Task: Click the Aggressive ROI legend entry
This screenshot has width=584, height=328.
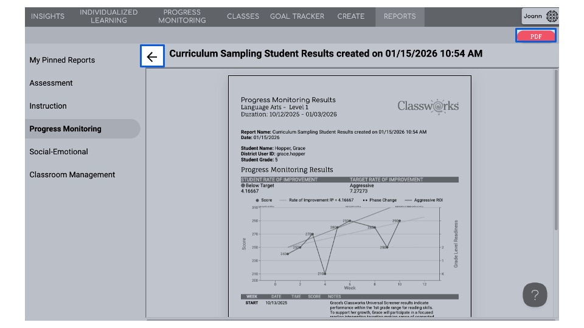Action: pyautogui.click(x=424, y=200)
